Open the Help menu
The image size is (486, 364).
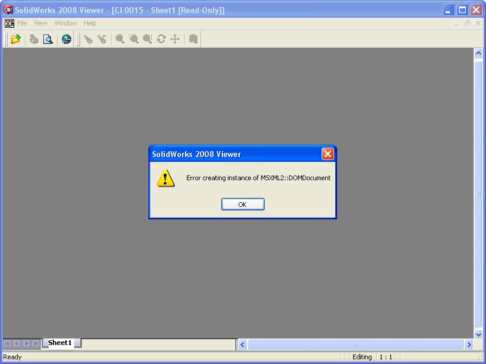click(90, 23)
